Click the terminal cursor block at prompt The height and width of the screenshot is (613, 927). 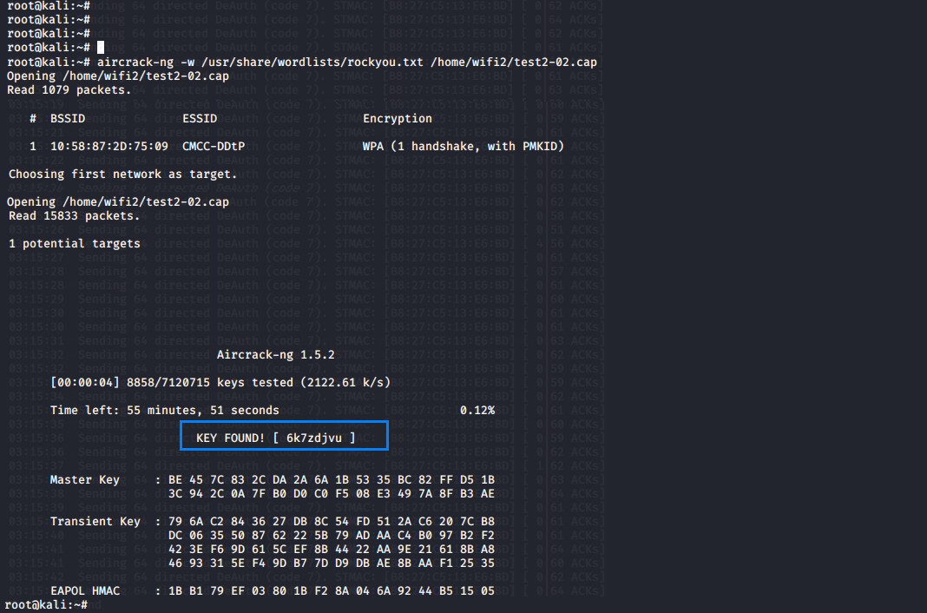[x=101, y=47]
